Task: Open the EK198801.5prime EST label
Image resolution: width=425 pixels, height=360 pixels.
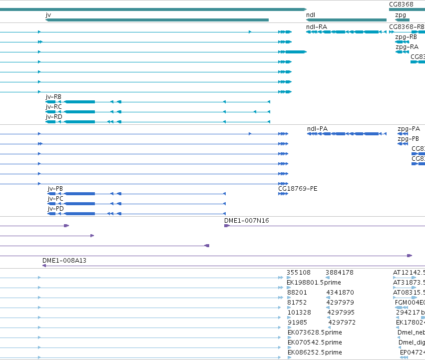Action: click(x=314, y=283)
